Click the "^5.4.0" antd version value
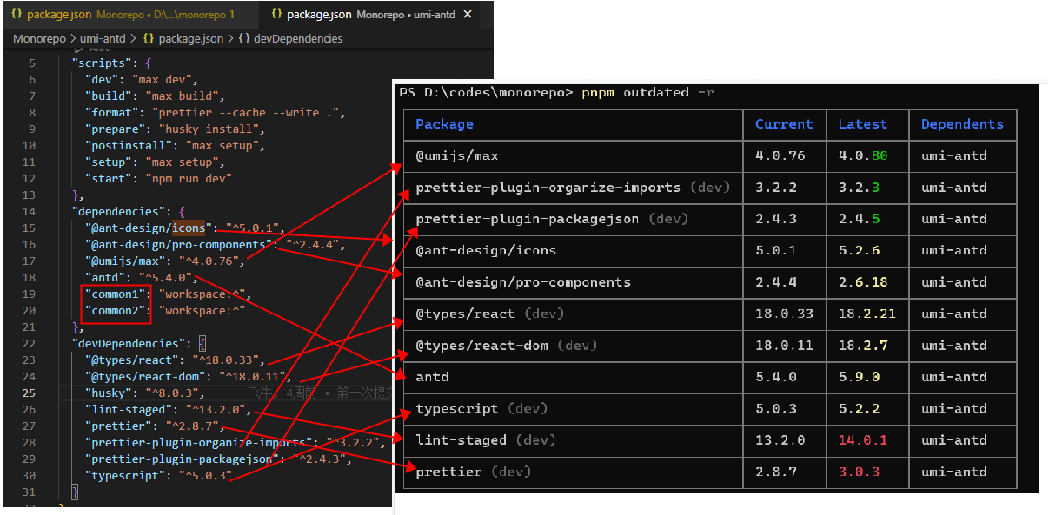The width and height of the screenshot is (1049, 515). [x=165, y=277]
